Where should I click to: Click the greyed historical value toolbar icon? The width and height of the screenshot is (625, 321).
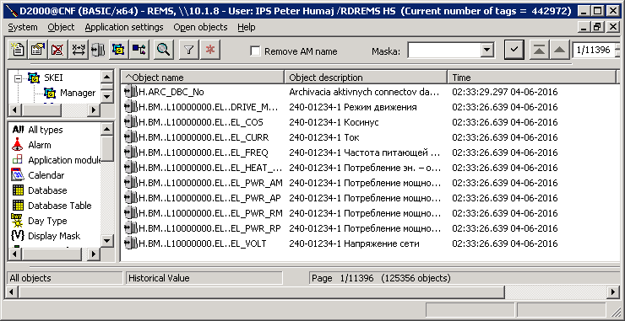tap(98, 50)
